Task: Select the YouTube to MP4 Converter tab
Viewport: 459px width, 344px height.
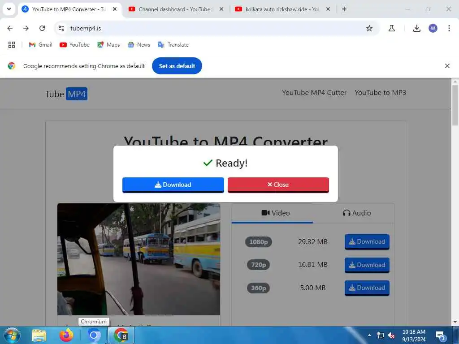Action: tap(69, 9)
